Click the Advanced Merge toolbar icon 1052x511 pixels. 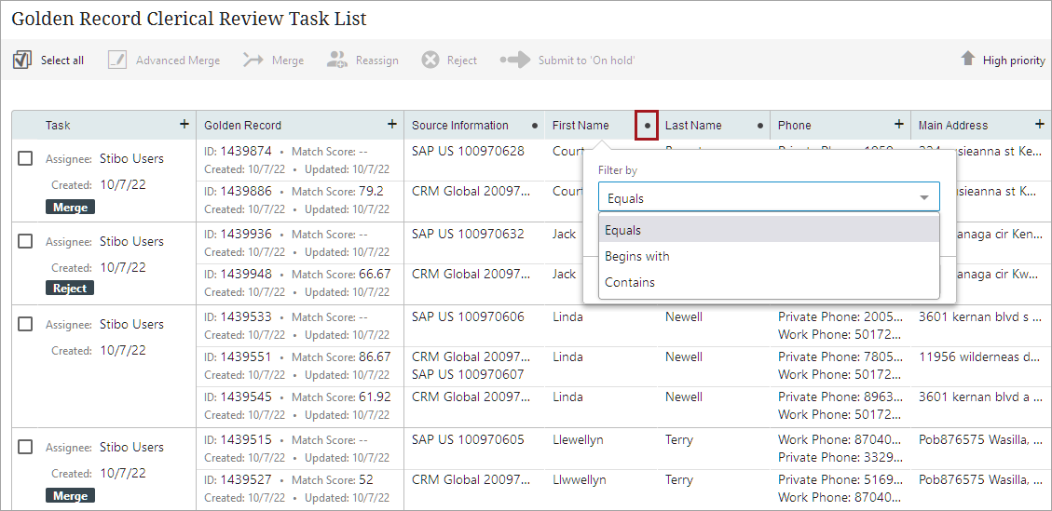(x=116, y=61)
